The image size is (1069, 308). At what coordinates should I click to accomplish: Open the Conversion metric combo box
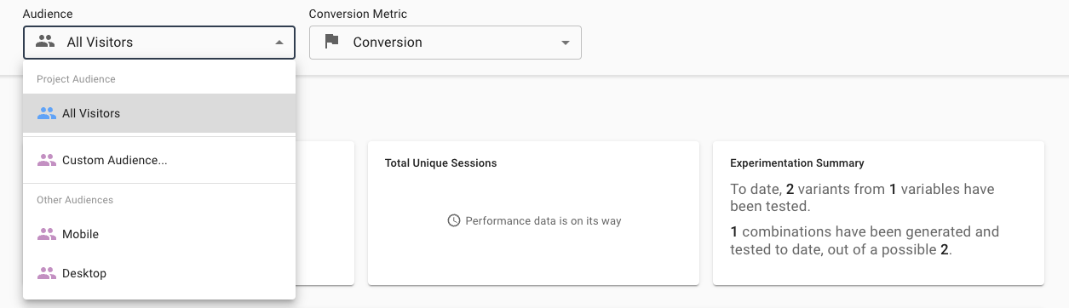point(445,43)
